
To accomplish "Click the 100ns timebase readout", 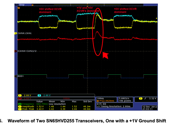I will click(100, 98).
